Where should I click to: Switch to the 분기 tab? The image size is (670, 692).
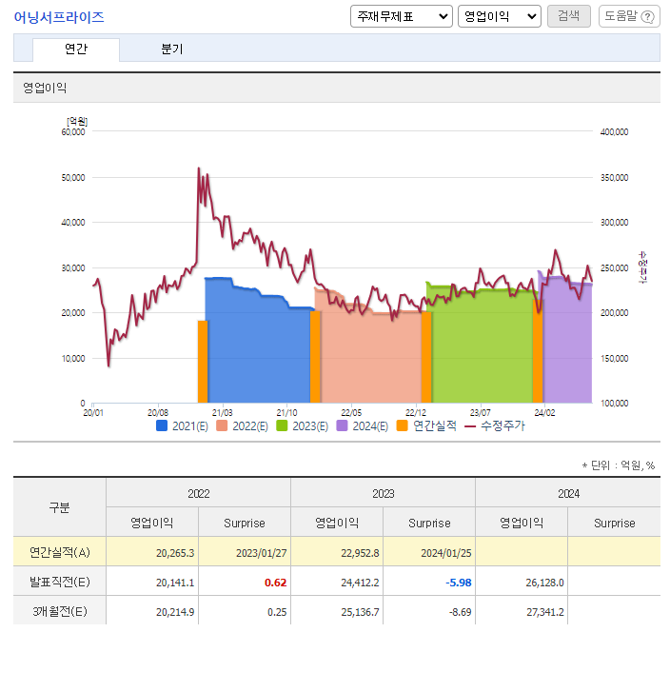171,49
